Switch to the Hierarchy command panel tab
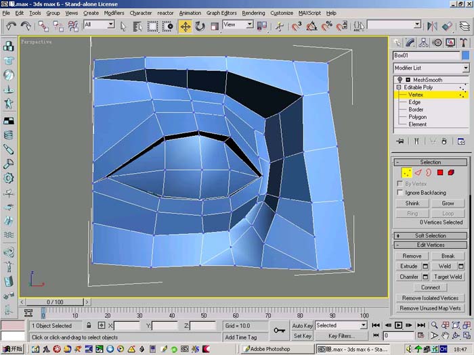The image size is (474, 355). pos(423,43)
